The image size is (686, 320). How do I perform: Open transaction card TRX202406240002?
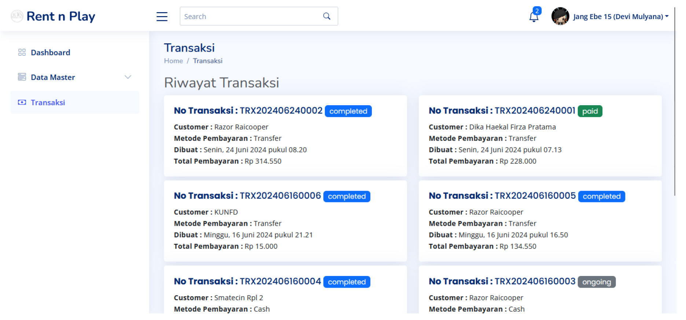pos(285,136)
